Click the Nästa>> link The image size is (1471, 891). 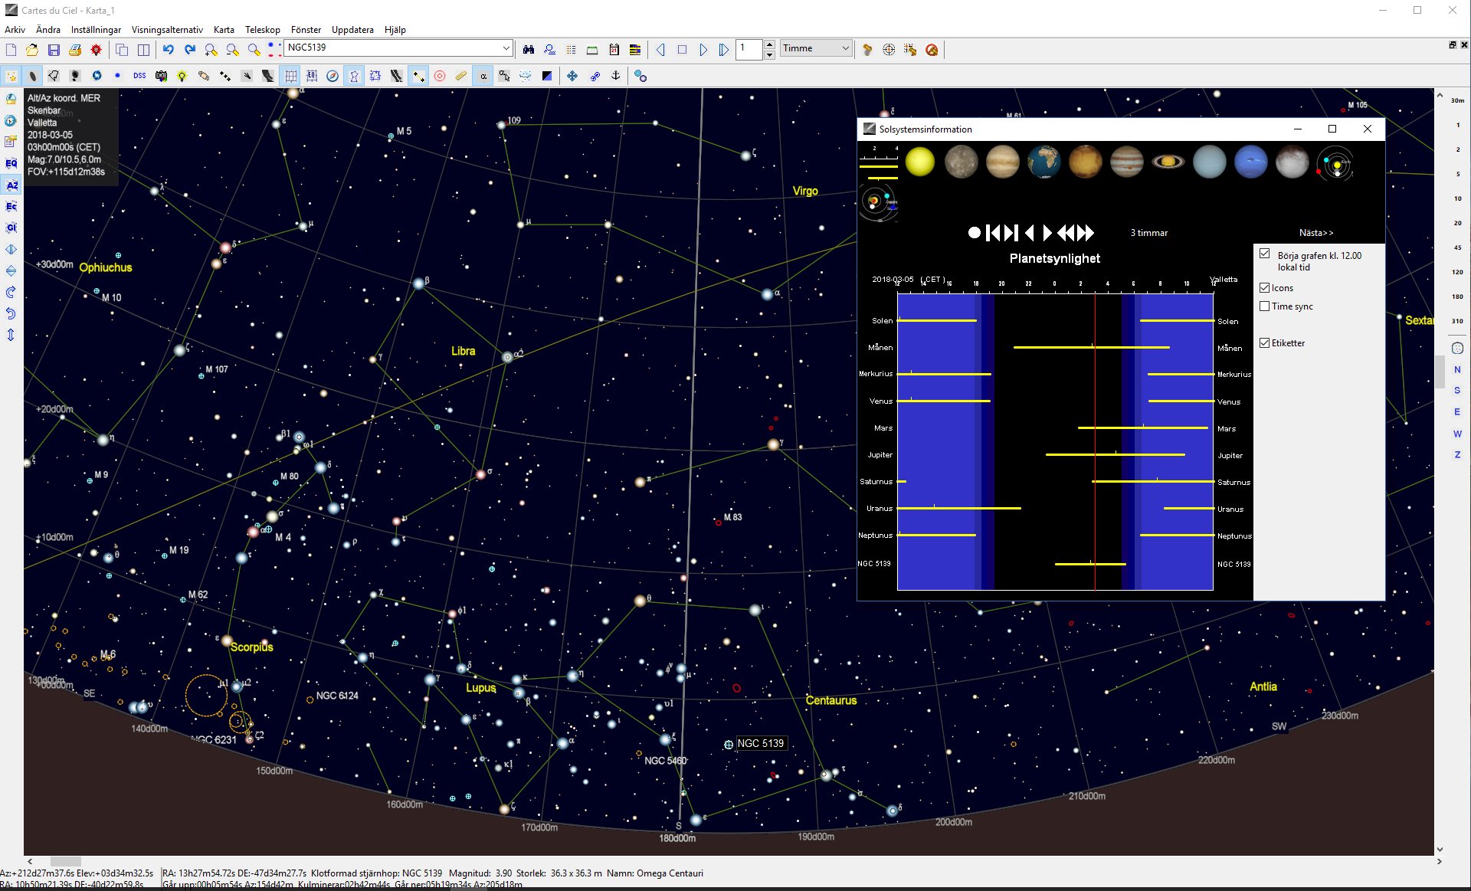pos(1315,233)
